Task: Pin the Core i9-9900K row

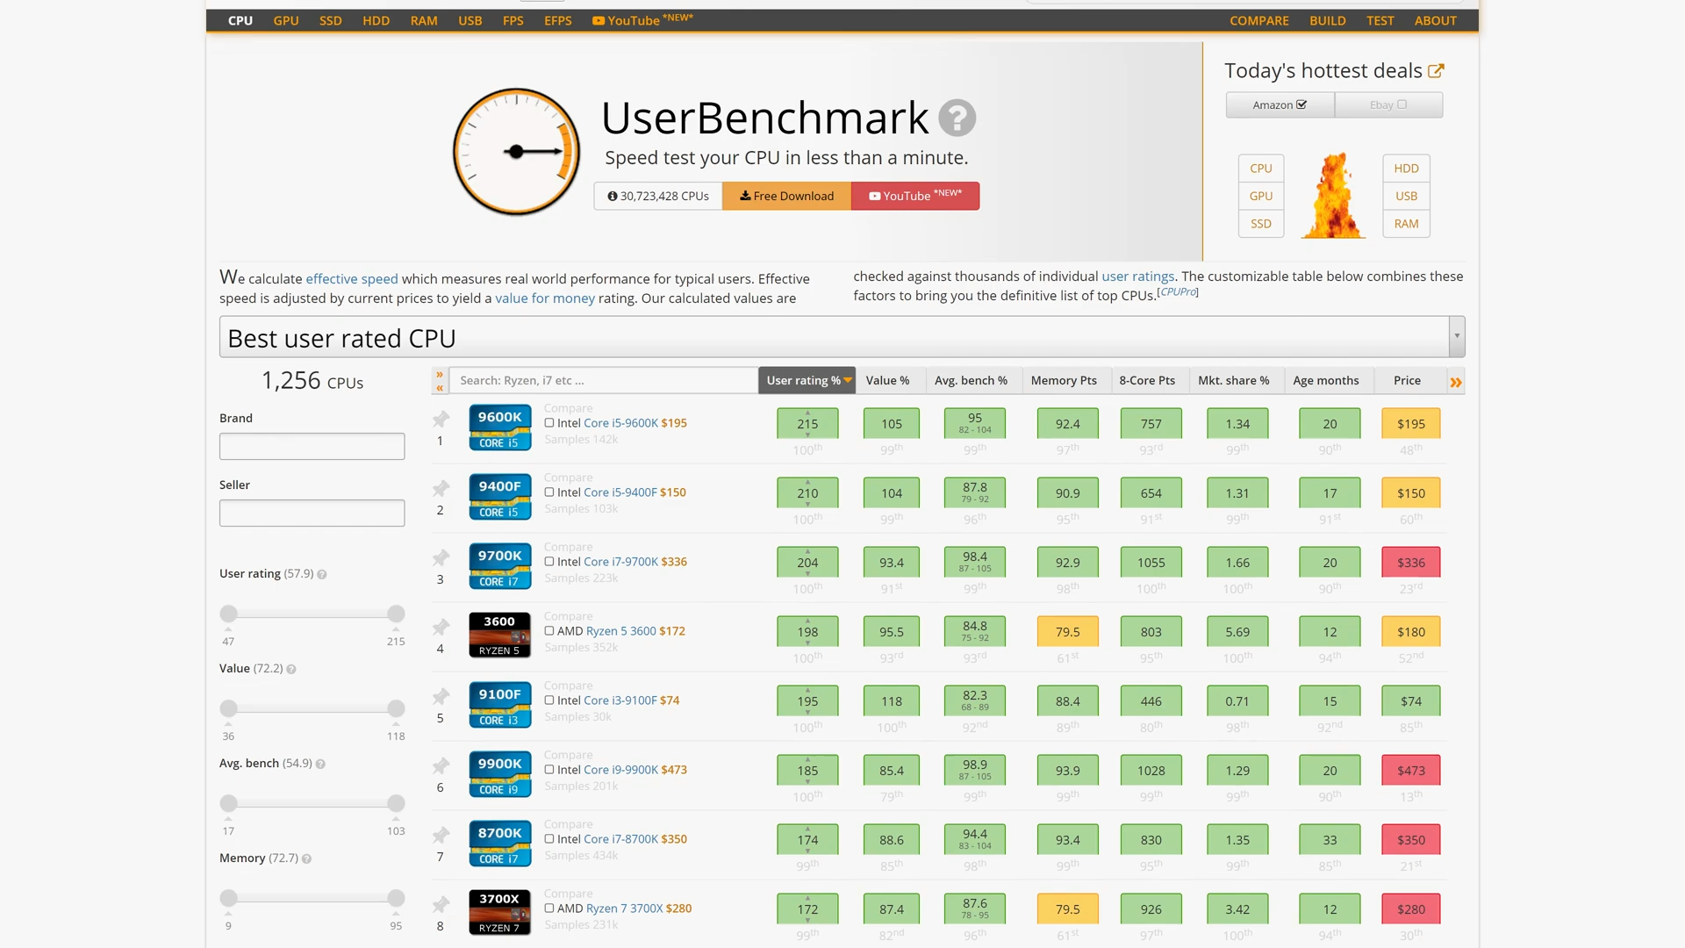Action: pyautogui.click(x=441, y=765)
